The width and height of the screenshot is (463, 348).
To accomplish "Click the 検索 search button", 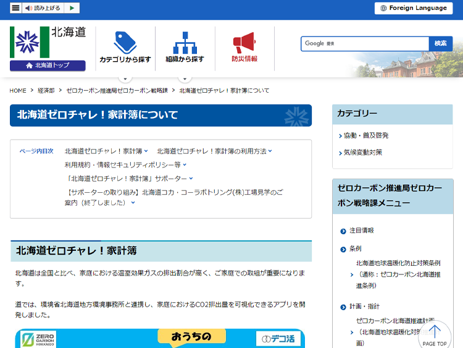I will pos(441,43).
